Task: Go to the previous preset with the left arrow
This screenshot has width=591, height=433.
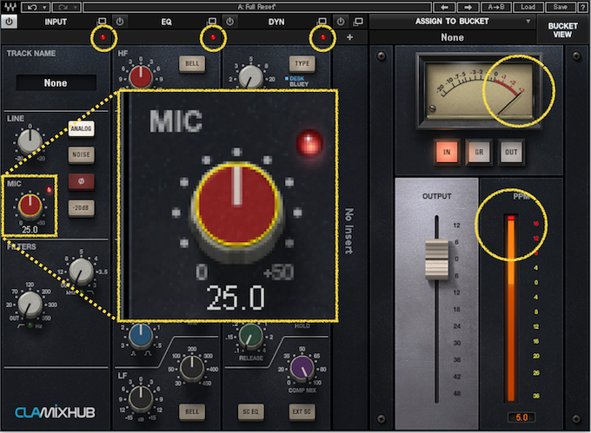Action: click(444, 7)
